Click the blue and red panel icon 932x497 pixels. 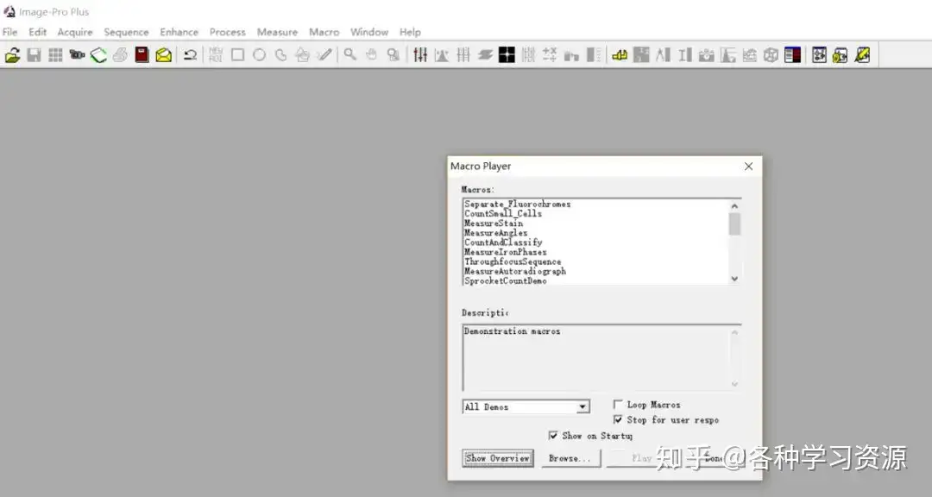click(792, 55)
